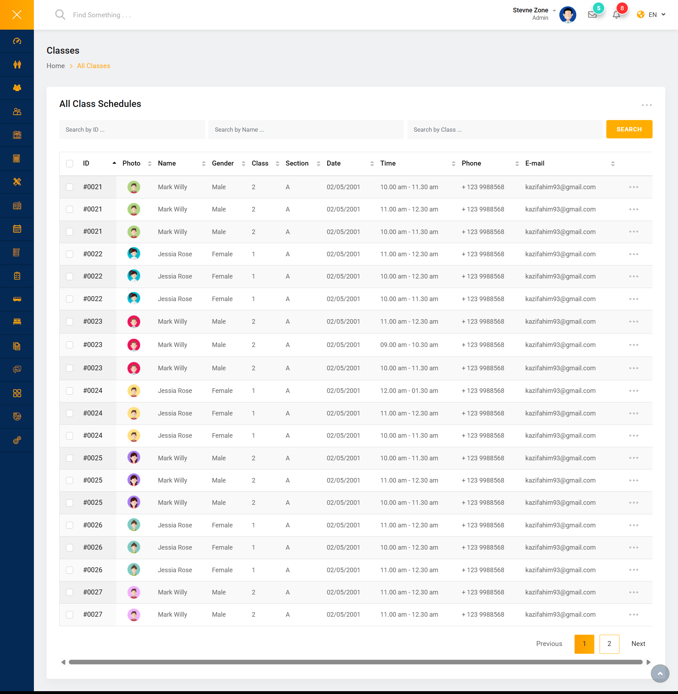Sort table by Gender column

(244, 163)
